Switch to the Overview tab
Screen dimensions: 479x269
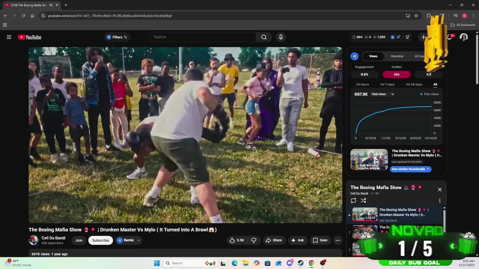pos(397,56)
